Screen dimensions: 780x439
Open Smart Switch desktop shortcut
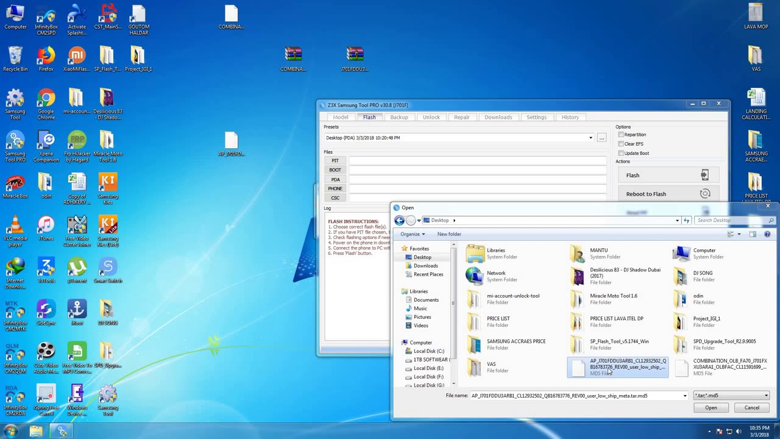(108, 271)
